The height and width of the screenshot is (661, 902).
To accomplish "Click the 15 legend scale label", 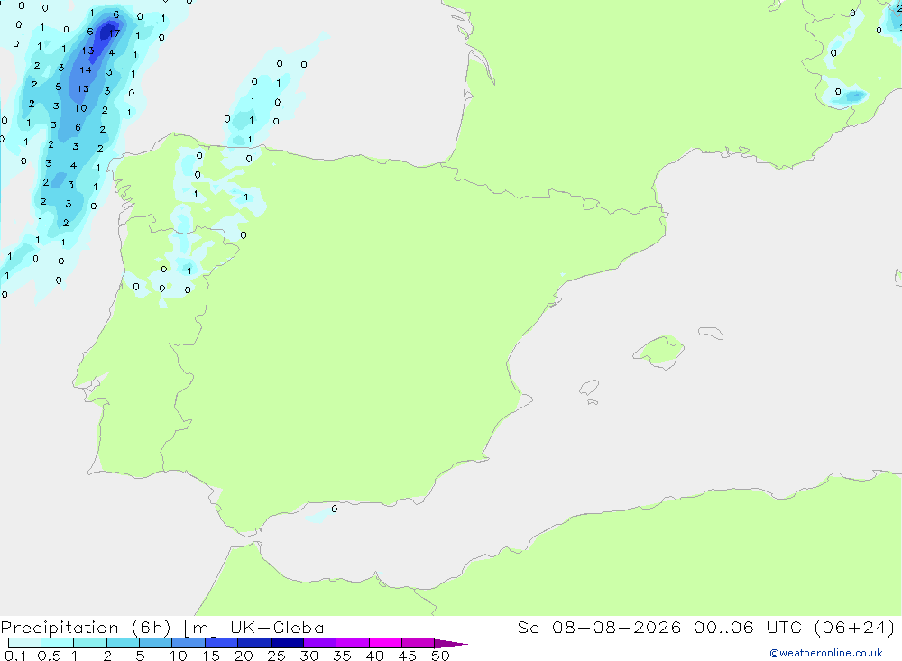I will pos(210,656).
